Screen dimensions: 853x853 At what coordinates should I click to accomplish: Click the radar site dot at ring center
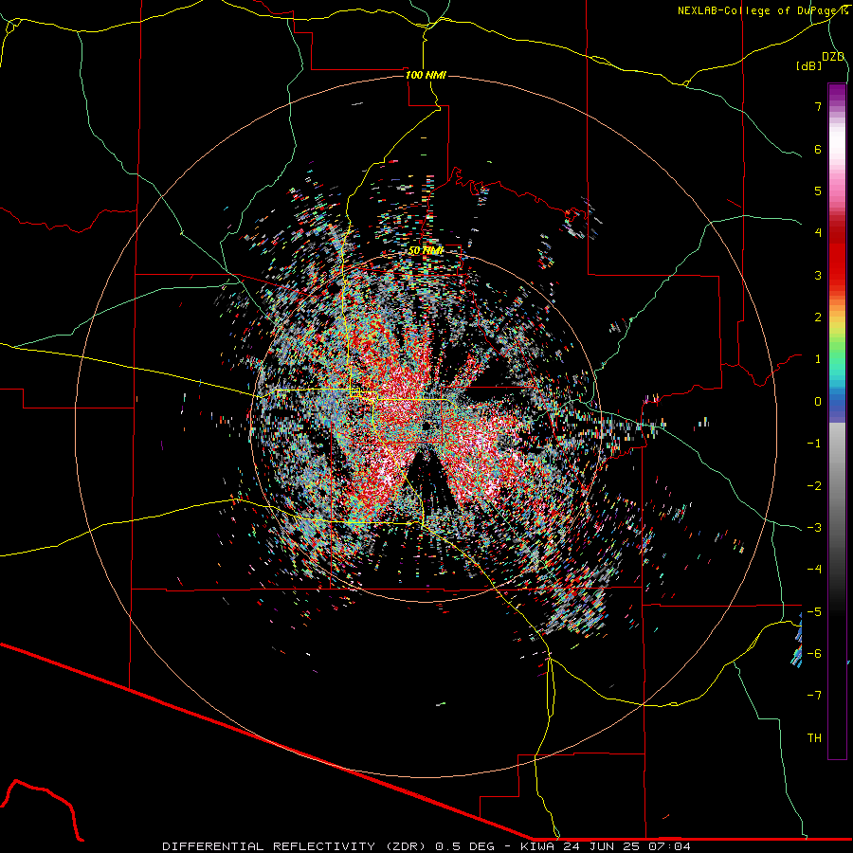pos(427,425)
